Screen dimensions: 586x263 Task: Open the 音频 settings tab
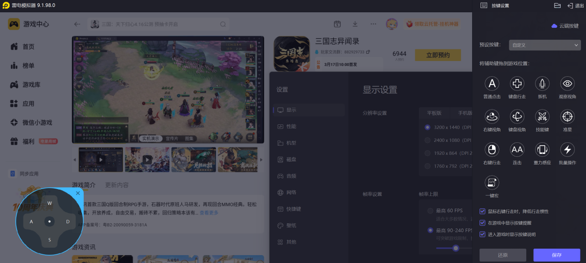pyautogui.click(x=309, y=176)
